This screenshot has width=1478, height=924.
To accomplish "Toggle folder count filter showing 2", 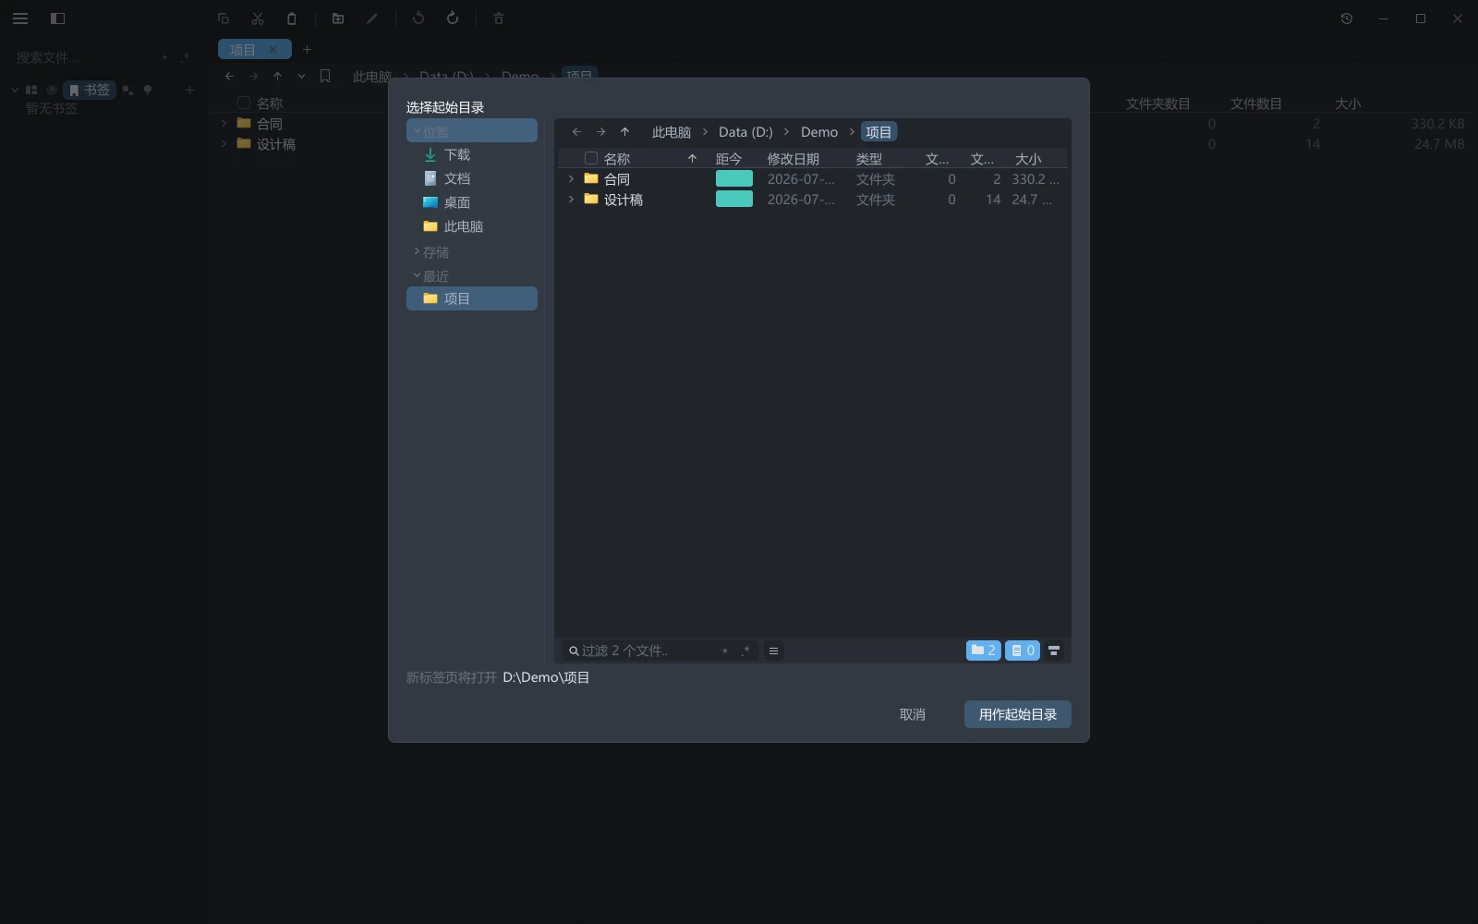I will pyautogui.click(x=984, y=650).
